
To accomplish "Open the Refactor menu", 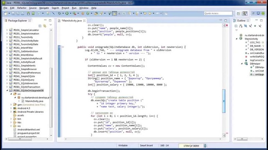I will [x=22, y=8].
